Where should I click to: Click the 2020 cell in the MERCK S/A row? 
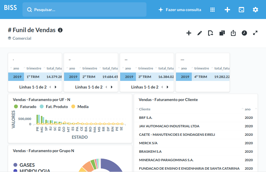[249, 143]
